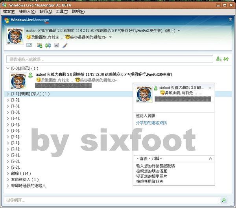Expand the 離線 (114) group
This screenshot has height=208, width=236.
coord(8,173)
